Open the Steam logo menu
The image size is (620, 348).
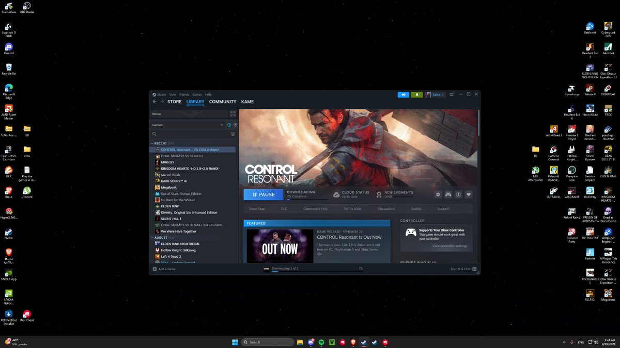pyautogui.click(x=154, y=95)
